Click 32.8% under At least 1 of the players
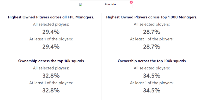 [51, 90]
